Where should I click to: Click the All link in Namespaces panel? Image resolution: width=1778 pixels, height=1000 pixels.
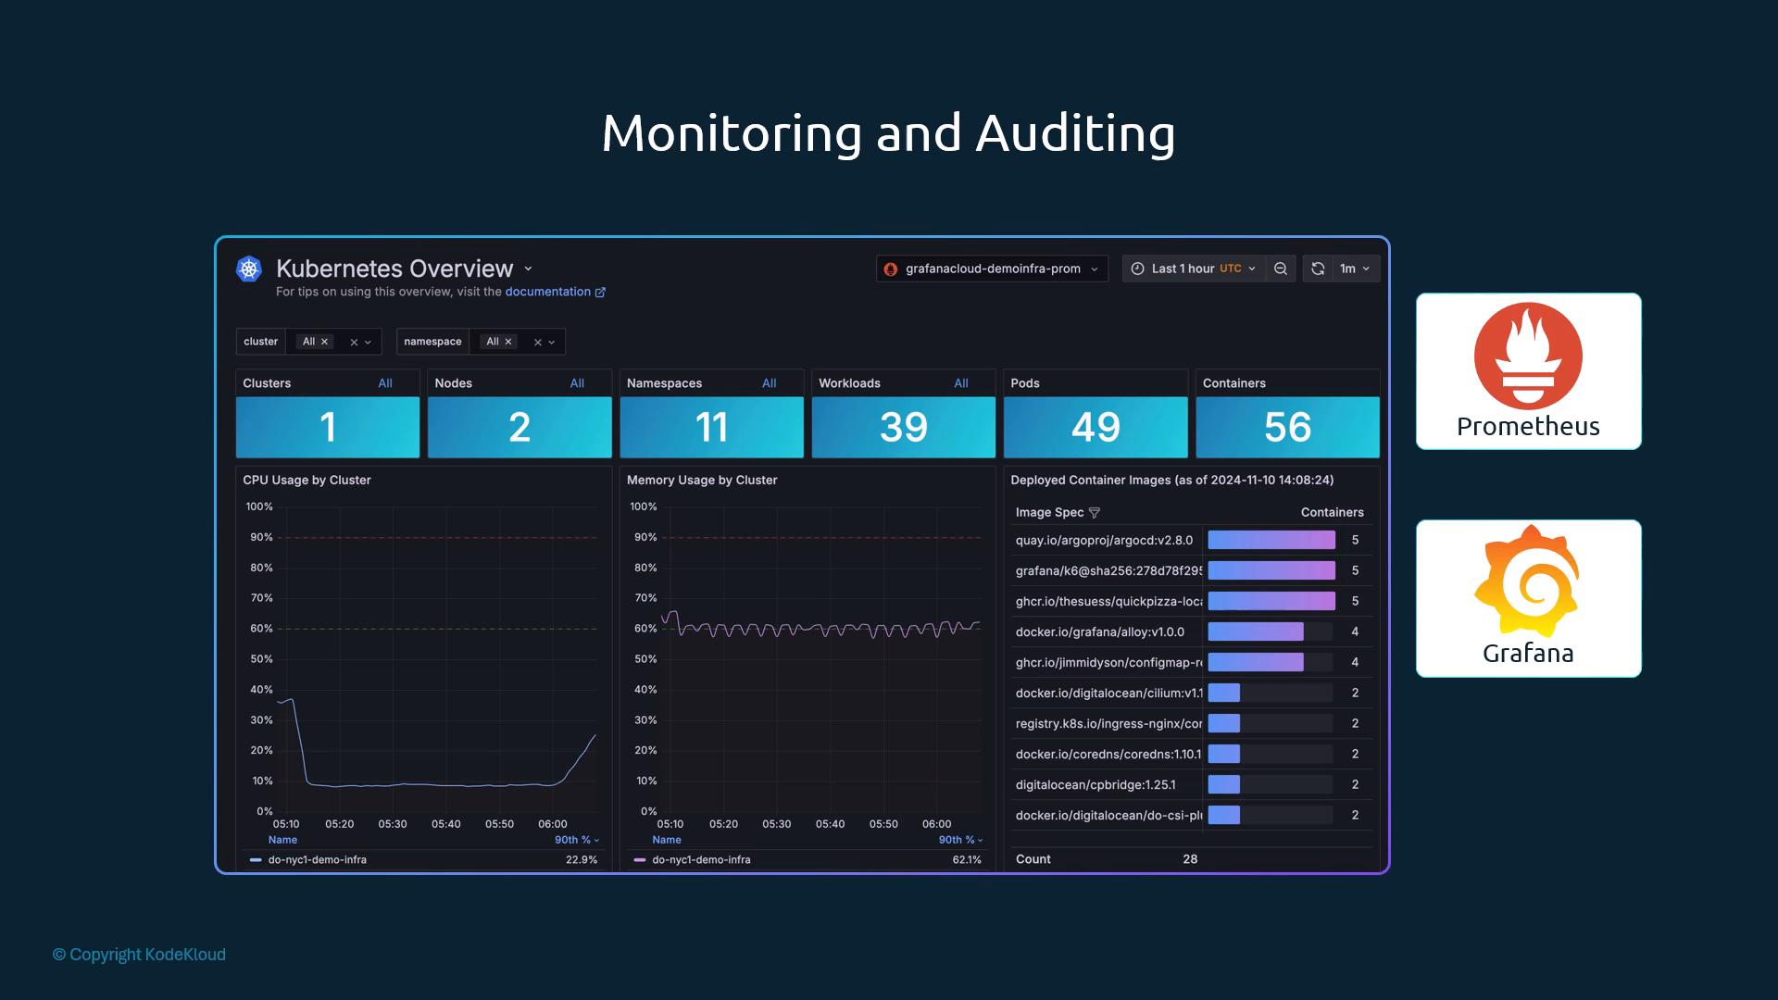770,383
